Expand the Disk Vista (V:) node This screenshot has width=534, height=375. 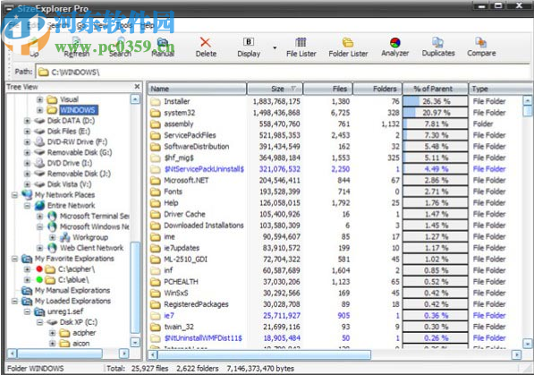(x=27, y=184)
